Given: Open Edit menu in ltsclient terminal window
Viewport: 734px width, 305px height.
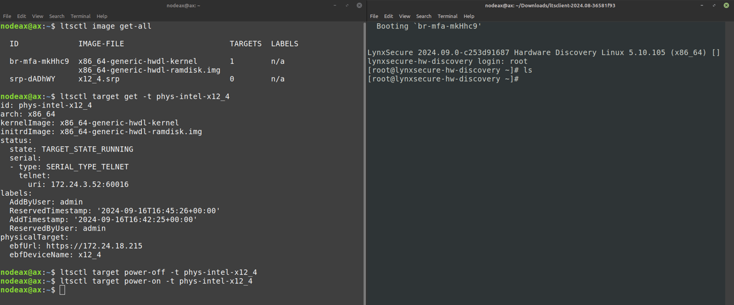Looking at the screenshot, I should tap(388, 16).
